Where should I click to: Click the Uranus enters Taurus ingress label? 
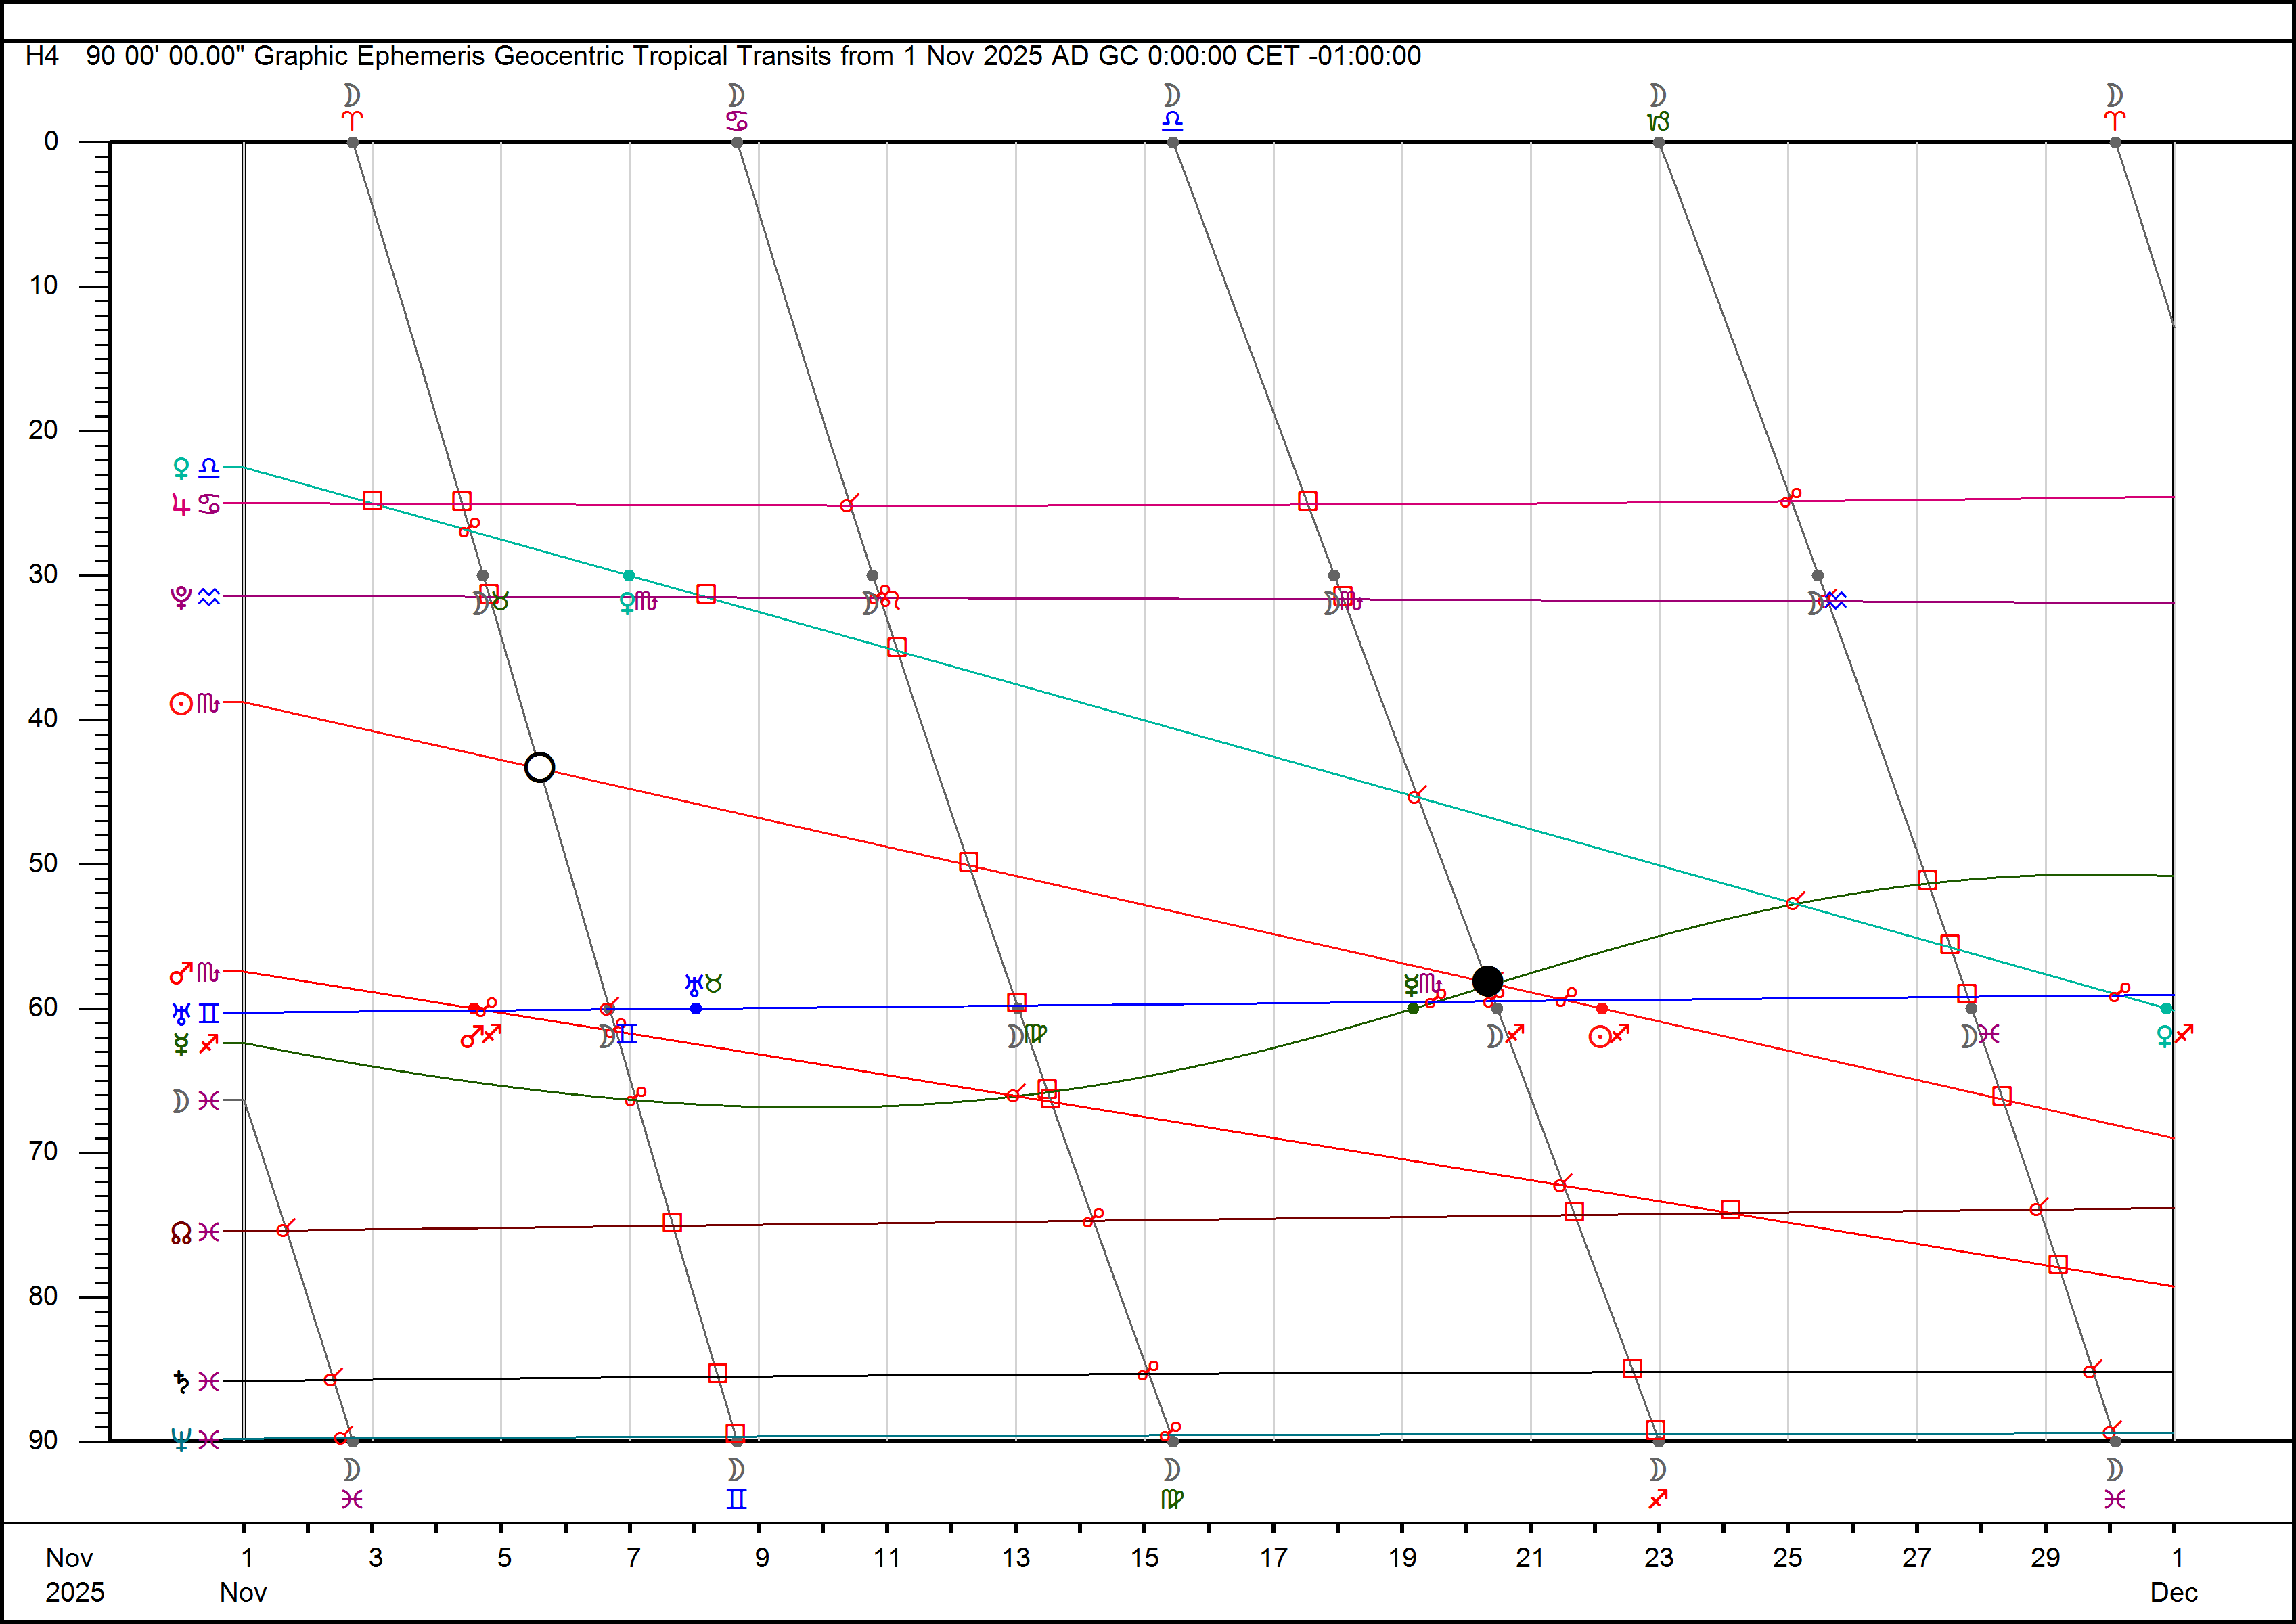coord(703,985)
